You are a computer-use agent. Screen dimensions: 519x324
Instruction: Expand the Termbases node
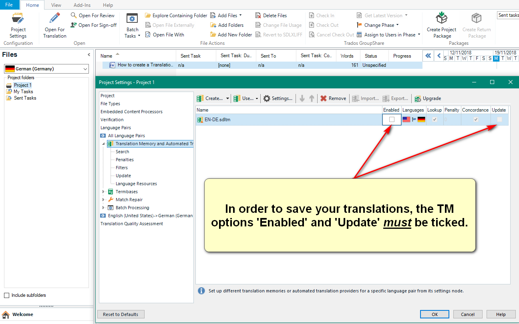click(x=104, y=192)
